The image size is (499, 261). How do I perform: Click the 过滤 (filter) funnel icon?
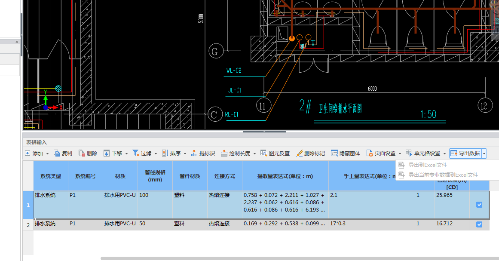(135, 153)
